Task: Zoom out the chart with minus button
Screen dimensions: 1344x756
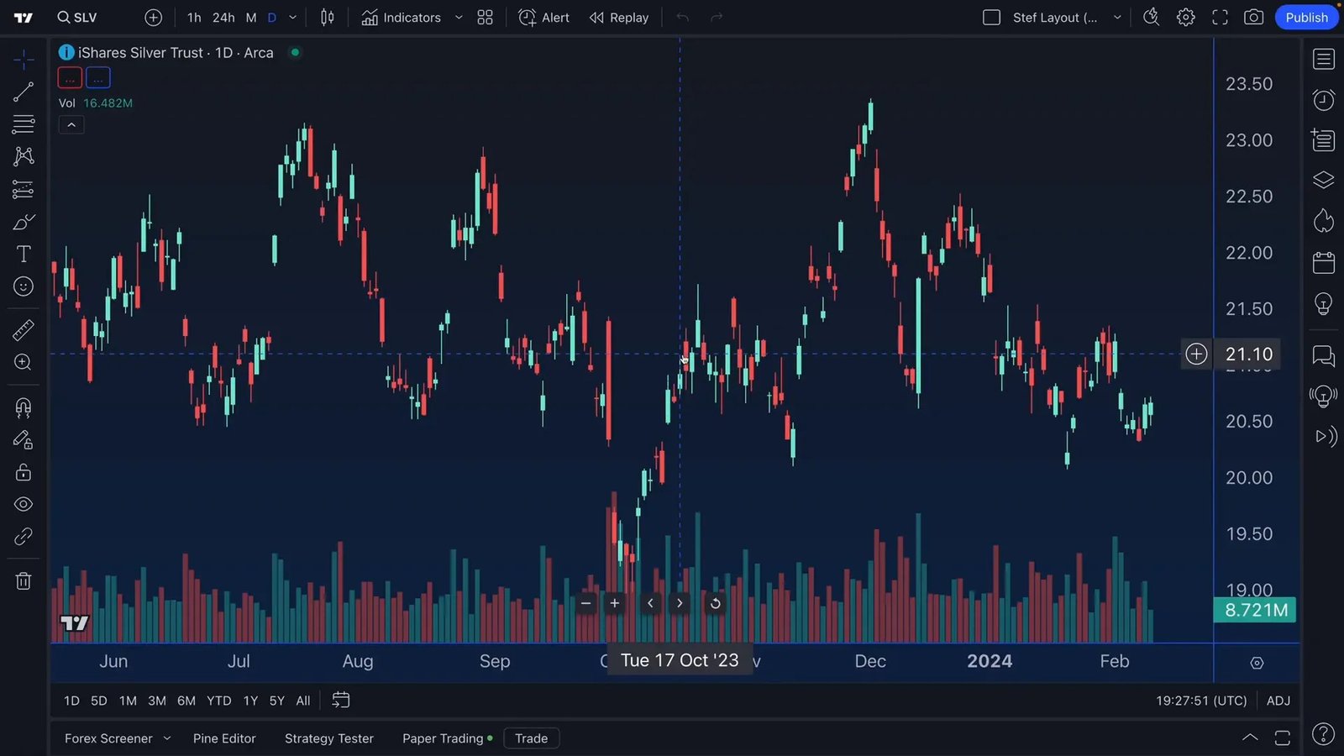Action: click(586, 603)
